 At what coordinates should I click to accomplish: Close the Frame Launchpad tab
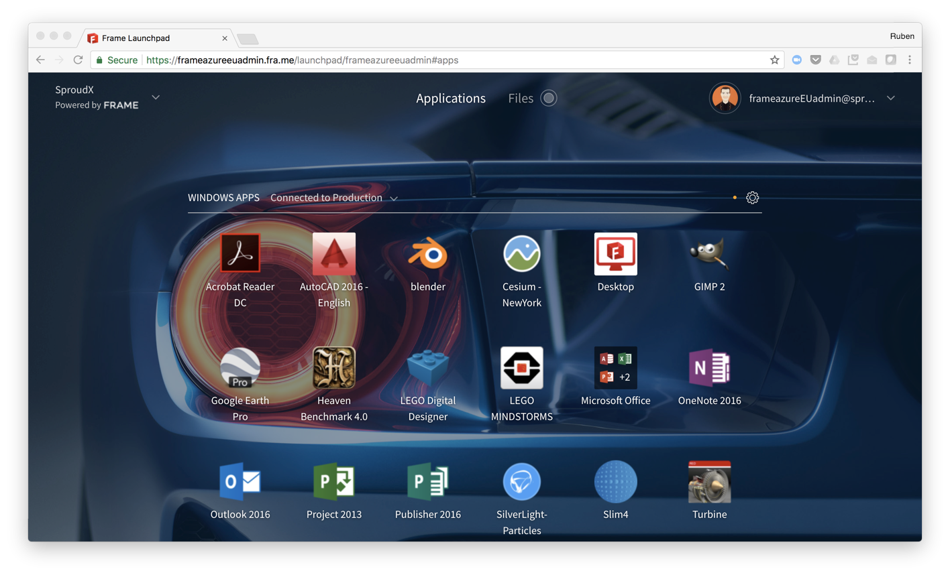coord(225,38)
